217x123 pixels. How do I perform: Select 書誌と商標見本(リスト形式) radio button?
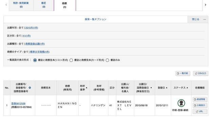(35, 60)
